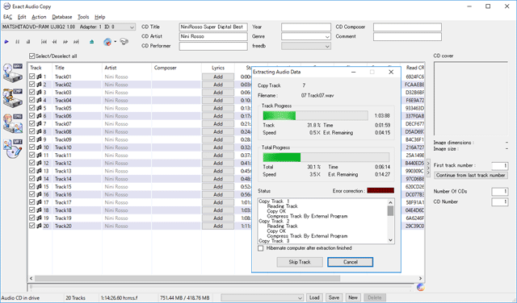
Task: Click the freedb CD info globe icon
Action: click(107, 42)
